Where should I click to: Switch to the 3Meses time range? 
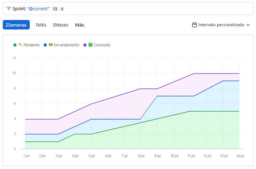60,25
